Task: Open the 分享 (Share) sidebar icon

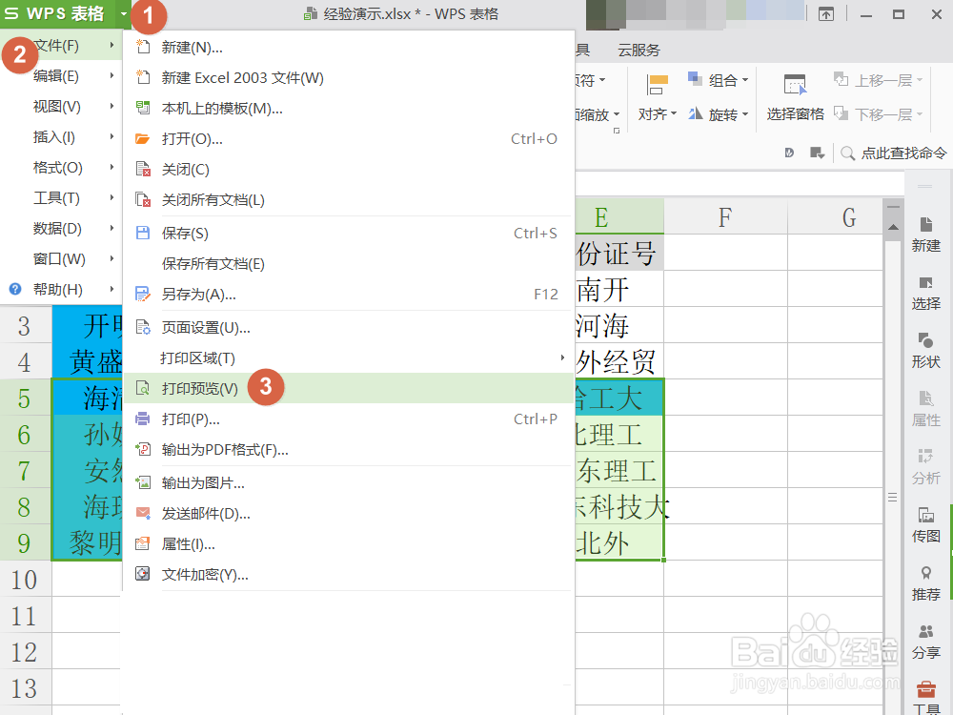Action: (x=925, y=641)
